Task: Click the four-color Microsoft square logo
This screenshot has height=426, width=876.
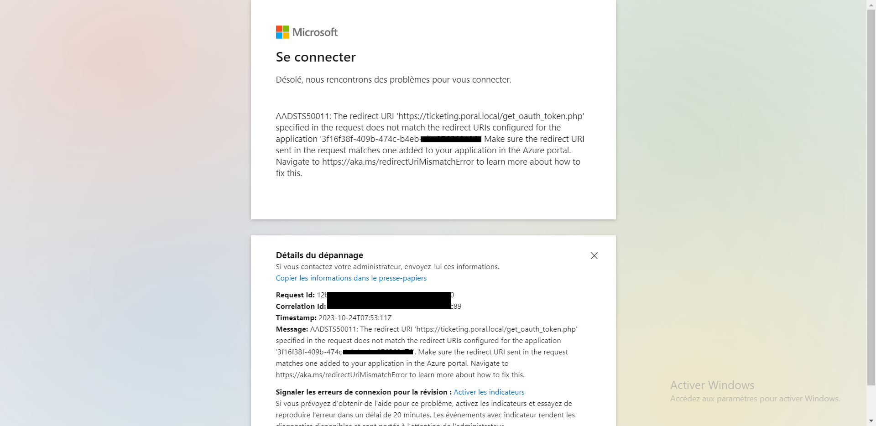Action: [282, 32]
